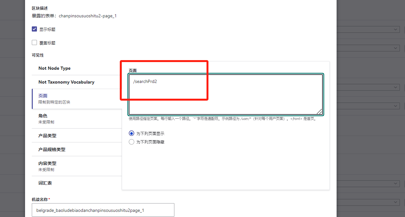This screenshot has width=405, height=217.
Task: Uncheck the 显示标题 checkbox
Action: coord(34,29)
